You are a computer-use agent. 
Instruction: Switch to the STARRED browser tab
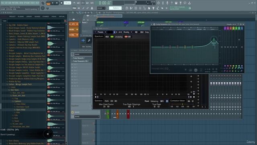tap(45, 17)
